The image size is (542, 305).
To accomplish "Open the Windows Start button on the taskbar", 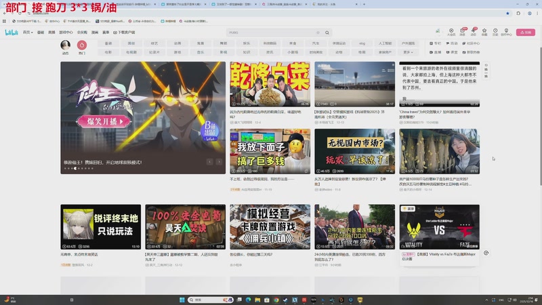I will point(181,299).
